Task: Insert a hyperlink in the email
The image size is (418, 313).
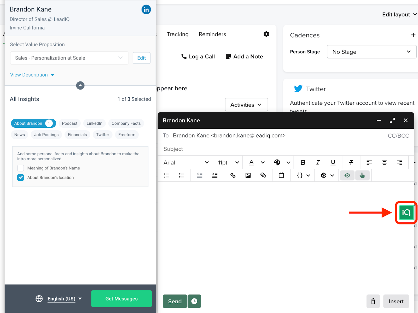Action: pos(233,175)
